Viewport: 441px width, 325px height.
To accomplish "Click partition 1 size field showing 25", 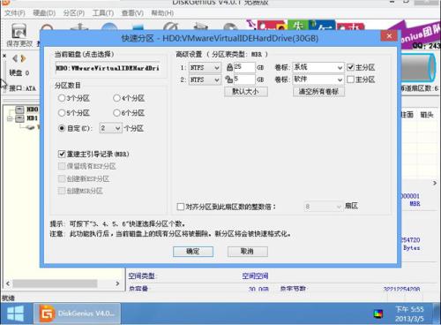I will click(244, 67).
